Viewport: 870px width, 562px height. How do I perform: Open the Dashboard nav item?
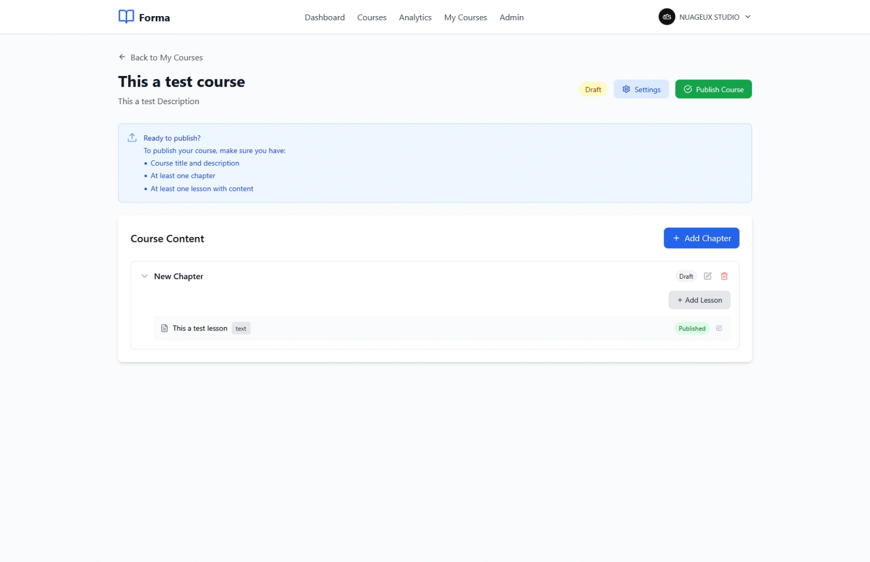pyautogui.click(x=324, y=17)
